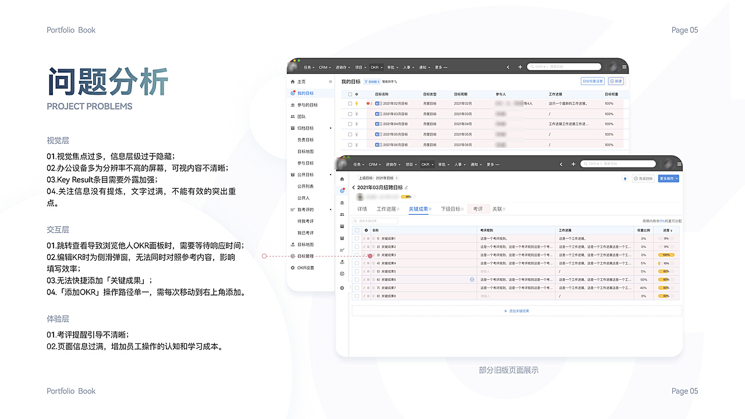
Task: Open 主页 home in 我的目标 window sidebar
Action: (x=301, y=81)
